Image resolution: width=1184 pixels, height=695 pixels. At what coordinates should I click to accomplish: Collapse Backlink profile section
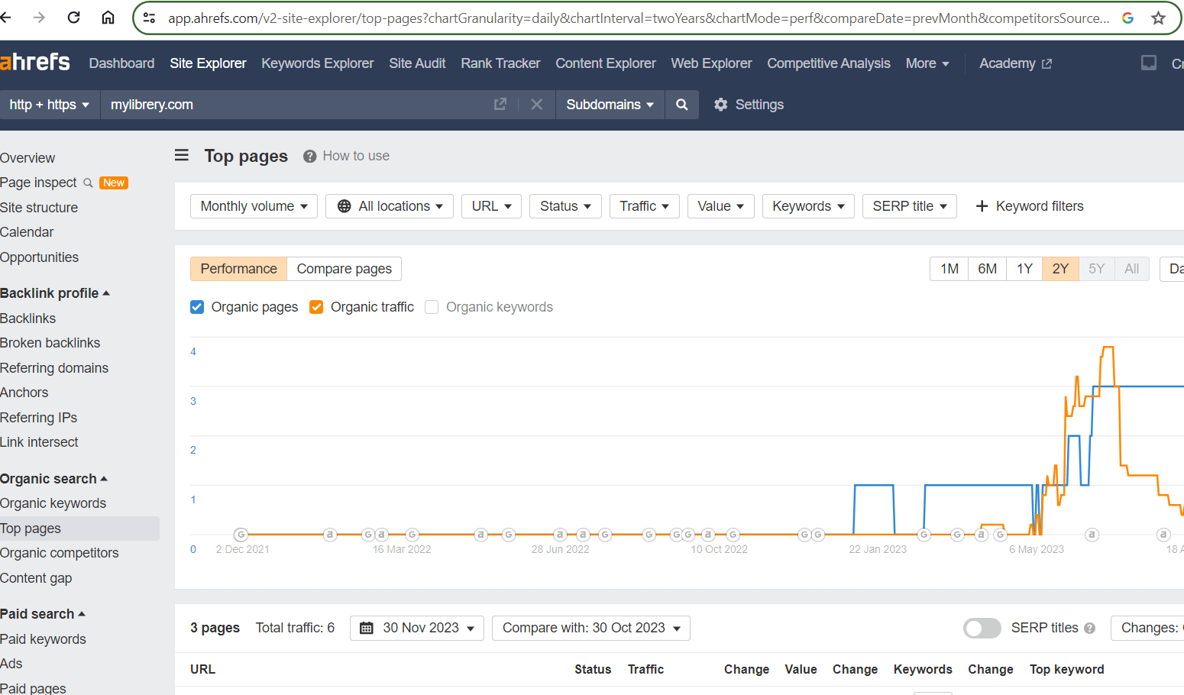coord(55,293)
